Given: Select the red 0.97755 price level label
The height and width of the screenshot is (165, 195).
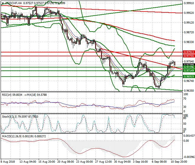Looking at the screenshot, I should tap(189, 56).
